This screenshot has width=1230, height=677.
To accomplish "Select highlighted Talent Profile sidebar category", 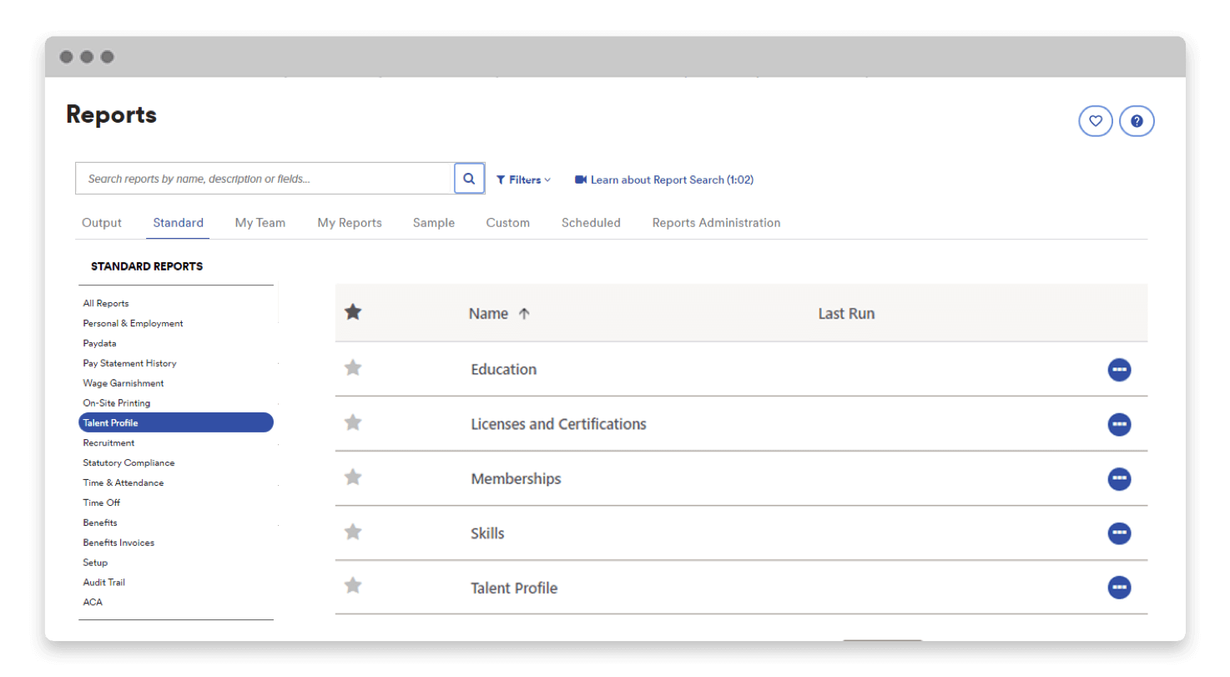I will [176, 422].
